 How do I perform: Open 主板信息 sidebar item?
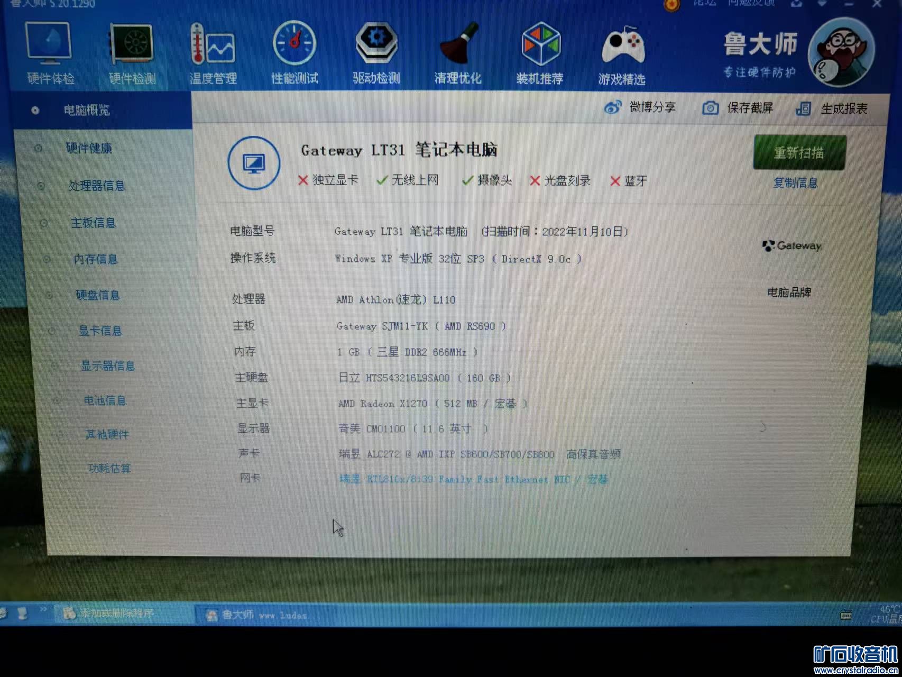93,223
